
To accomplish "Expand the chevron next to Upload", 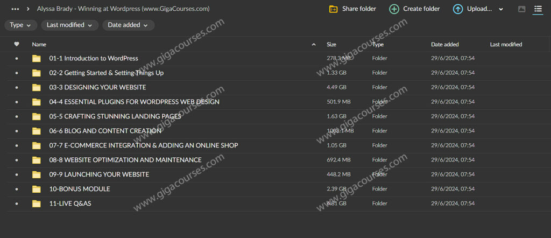I will (x=501, y=9).
